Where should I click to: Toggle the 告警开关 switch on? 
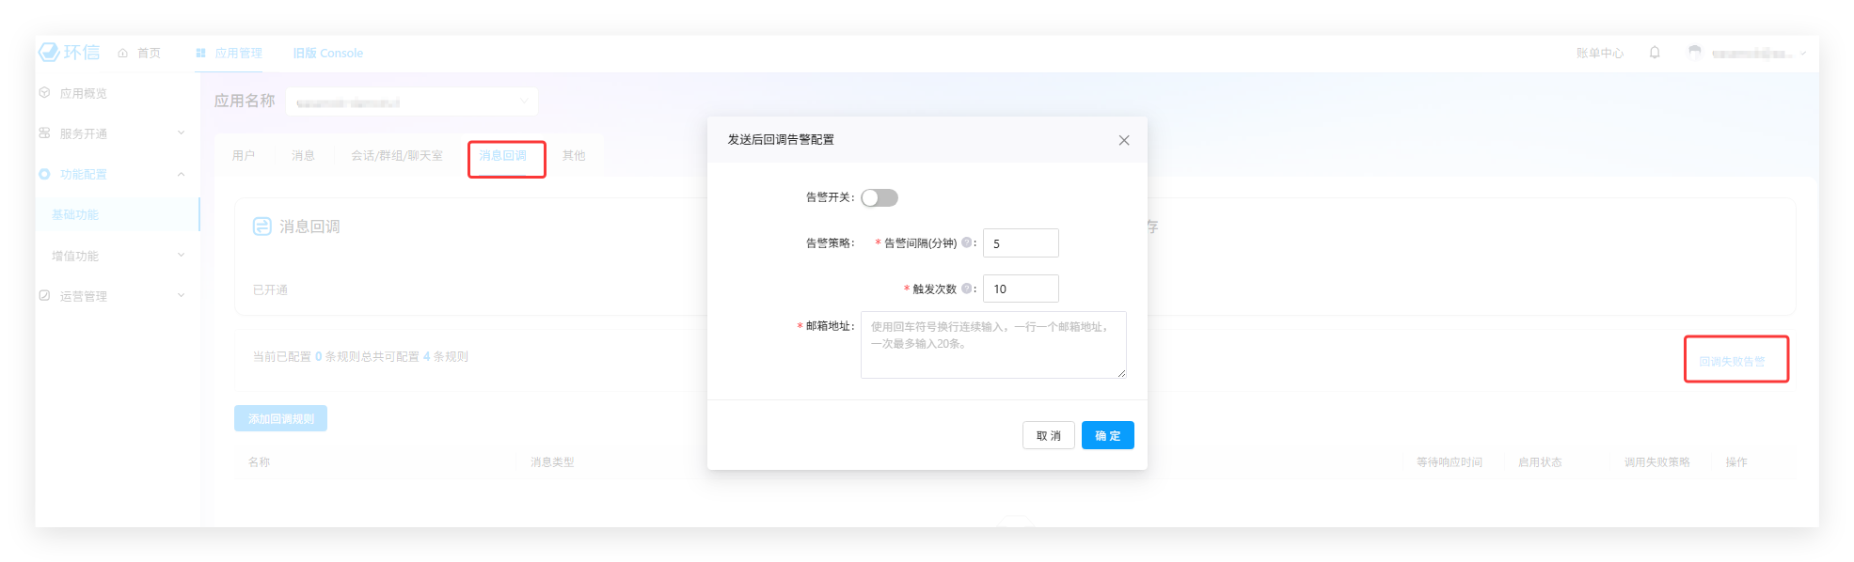[x=879, y=197]
